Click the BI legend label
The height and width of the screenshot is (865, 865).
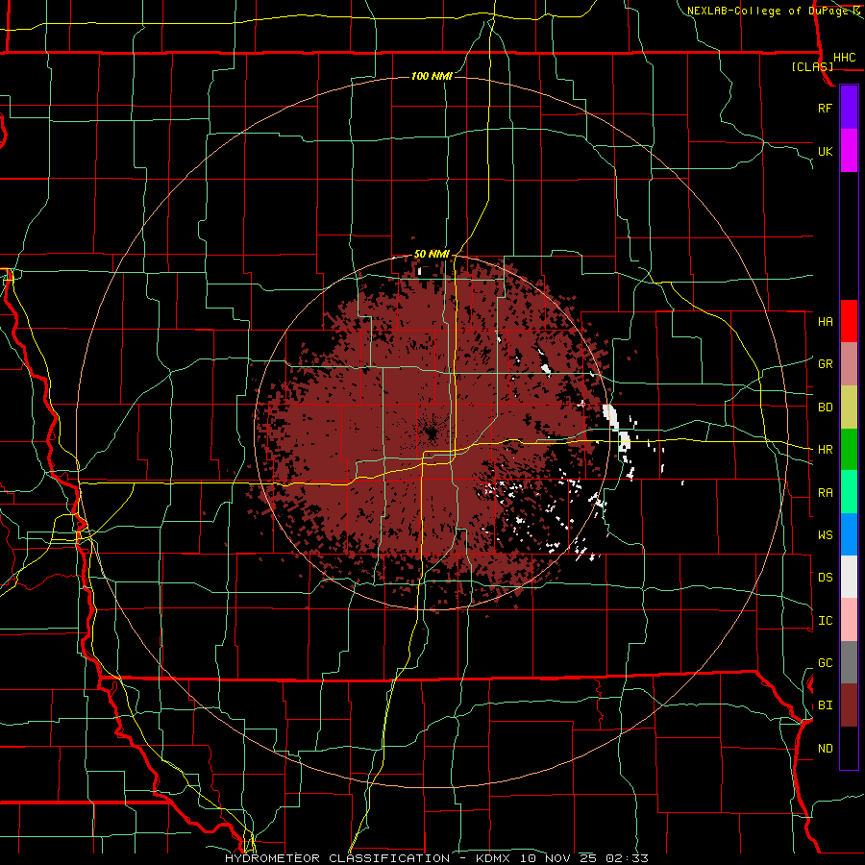point(825,705)
